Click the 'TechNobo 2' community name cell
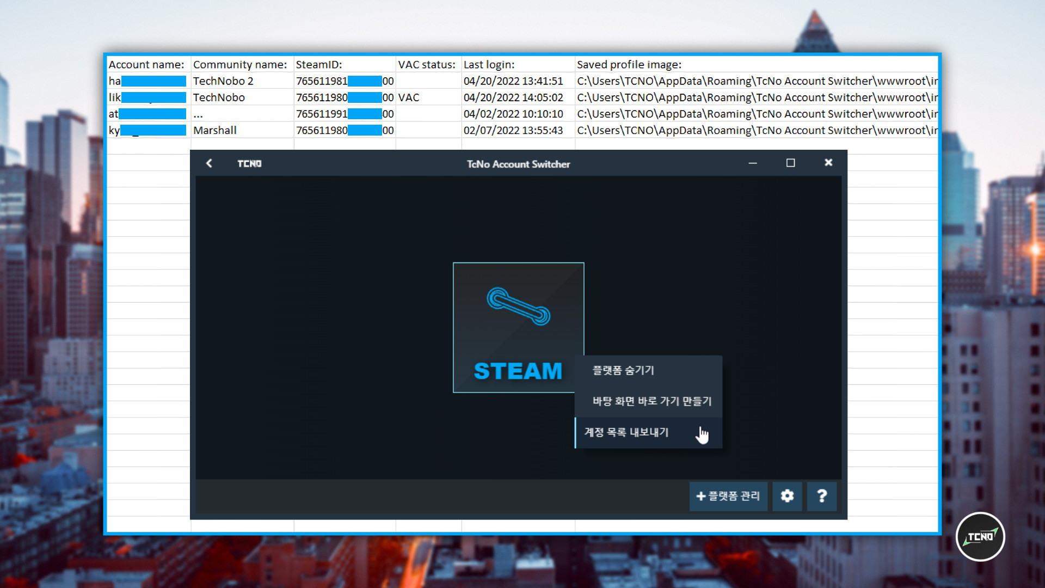Viewport: 1045px width, 588px height. (x=223, y=81)
